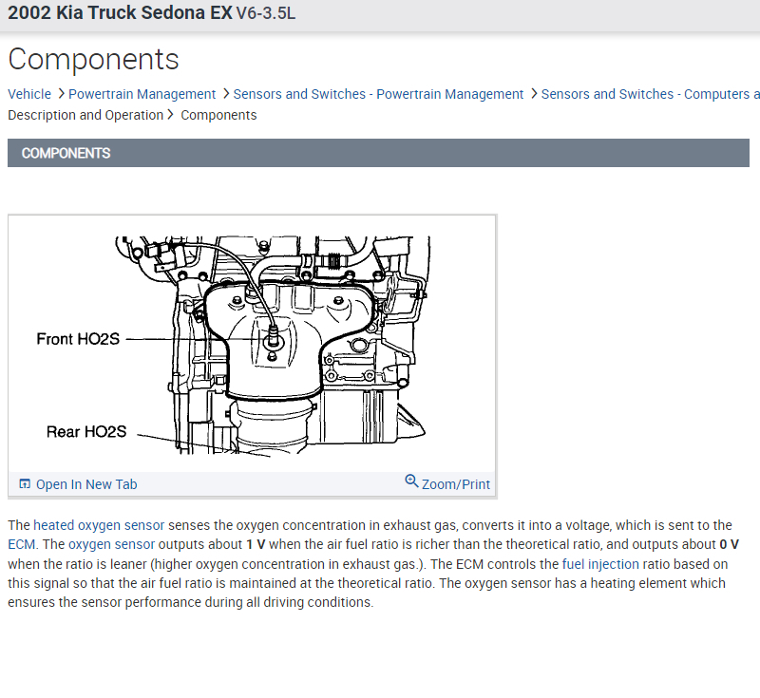Open the diagram in a new tab link
The image size is (760, 698).
tap(86, 484)
